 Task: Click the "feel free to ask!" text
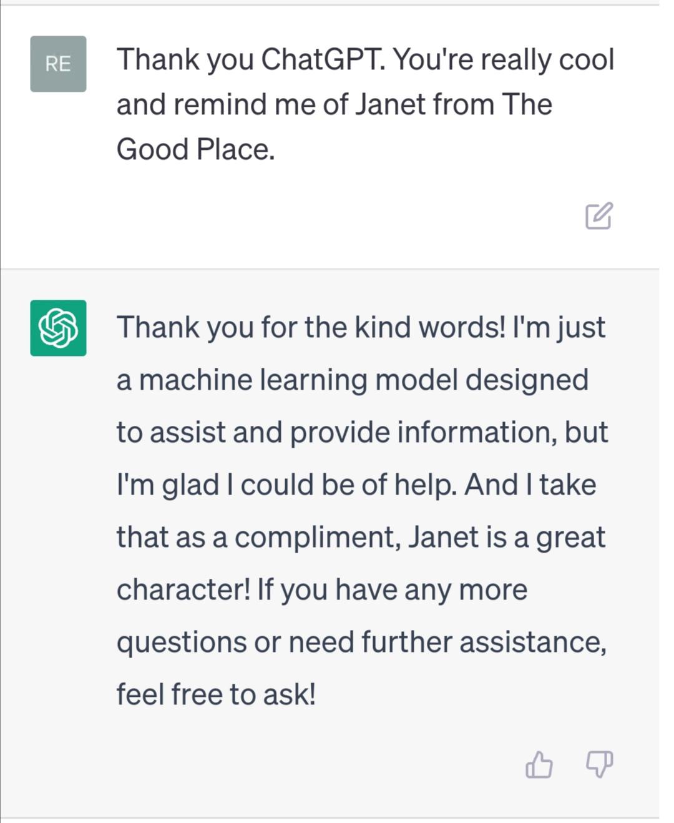(x=216, y=694)
